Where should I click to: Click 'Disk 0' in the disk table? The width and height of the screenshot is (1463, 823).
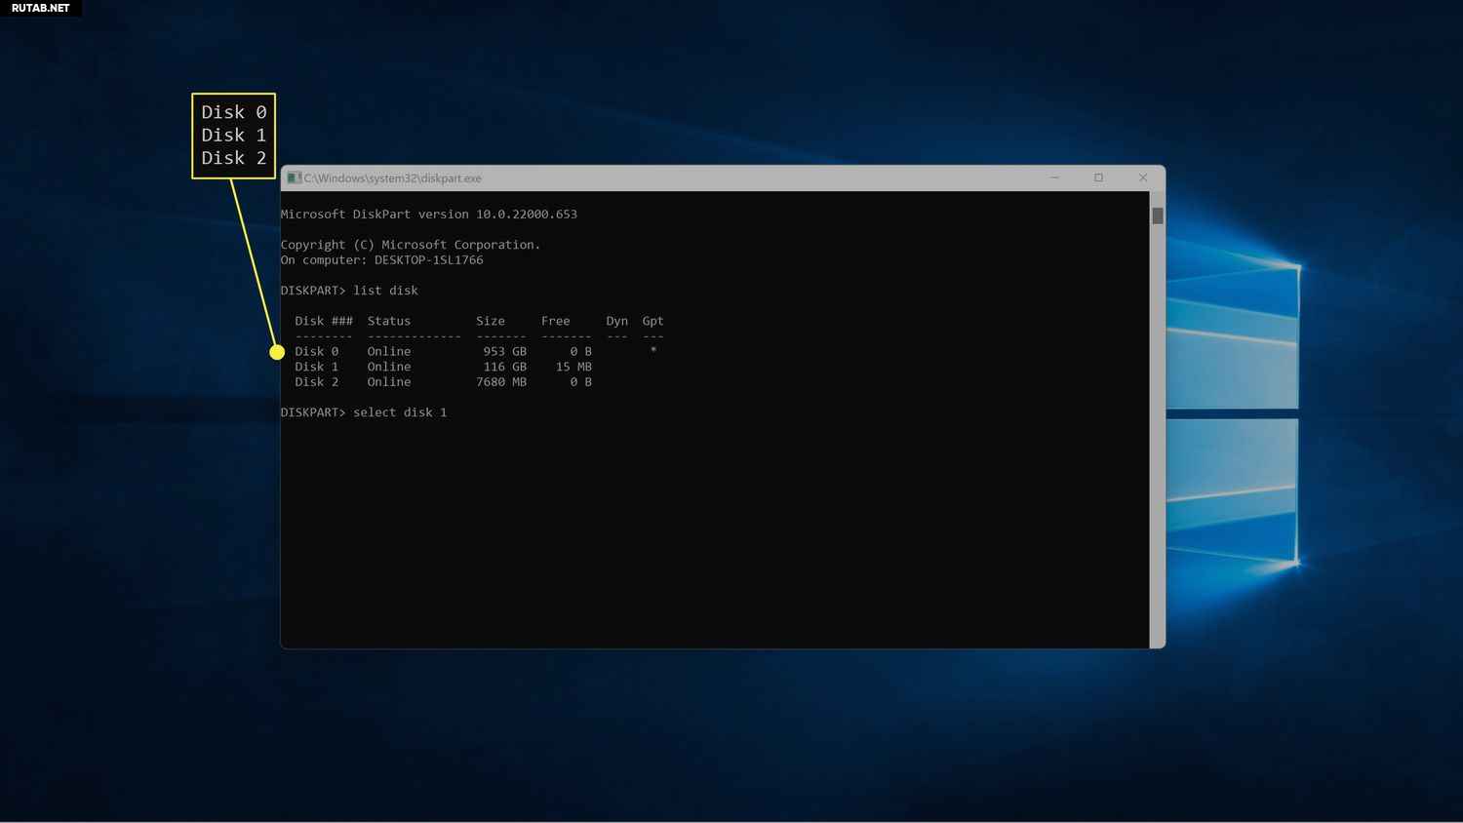click(x=317, y=351)
